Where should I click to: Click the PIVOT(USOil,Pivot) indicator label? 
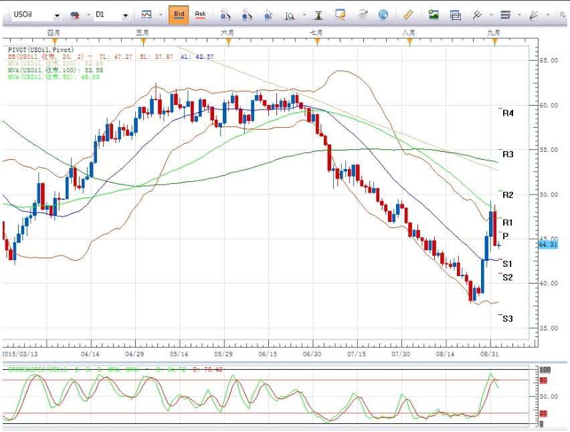pyautogui.click(x=41, y=49)
